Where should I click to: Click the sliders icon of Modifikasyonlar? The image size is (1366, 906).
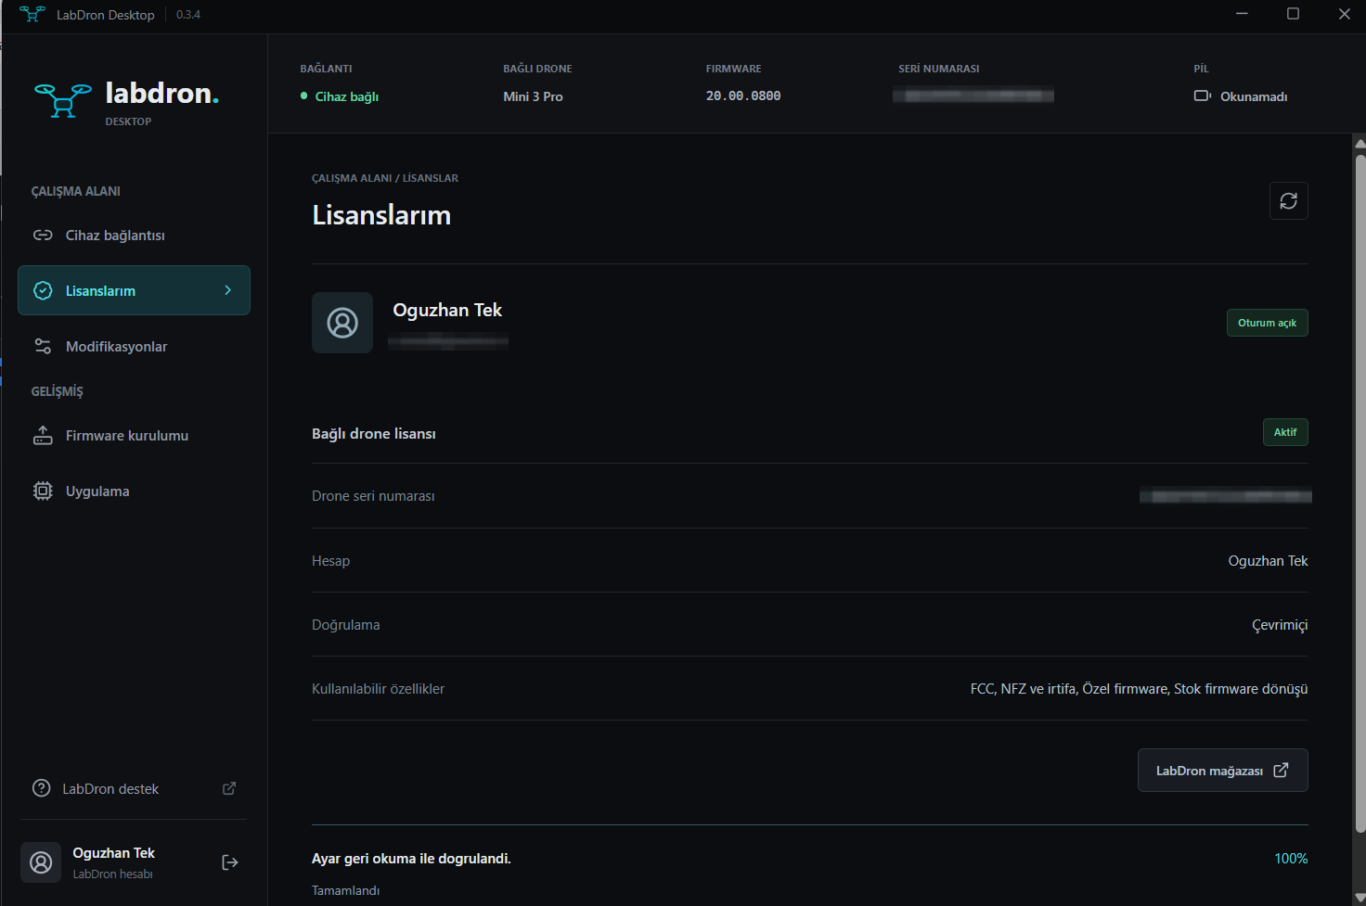tap(43, 347)
